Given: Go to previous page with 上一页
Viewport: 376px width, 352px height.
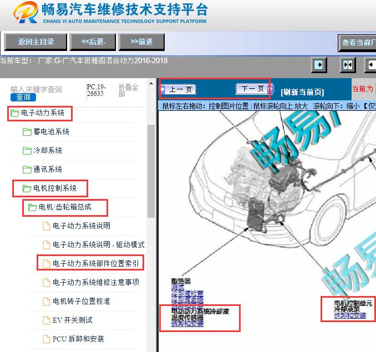Looking at the screenshot, I should coord(179,90).
